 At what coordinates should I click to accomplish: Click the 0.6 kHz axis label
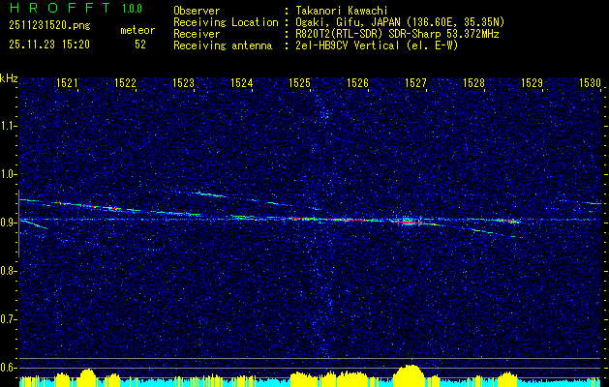click(x=9, y=368)
